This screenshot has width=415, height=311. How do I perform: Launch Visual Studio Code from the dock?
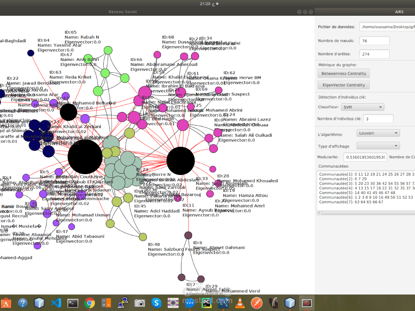pos(56,303)
